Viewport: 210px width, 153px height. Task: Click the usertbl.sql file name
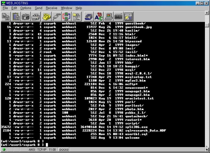point(136,134)
